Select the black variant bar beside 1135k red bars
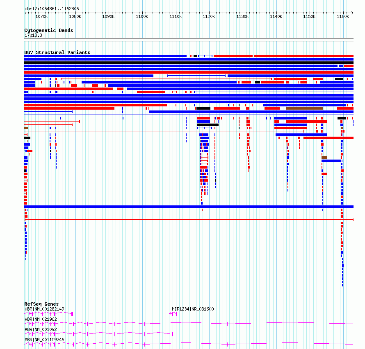 coord(258,82)
